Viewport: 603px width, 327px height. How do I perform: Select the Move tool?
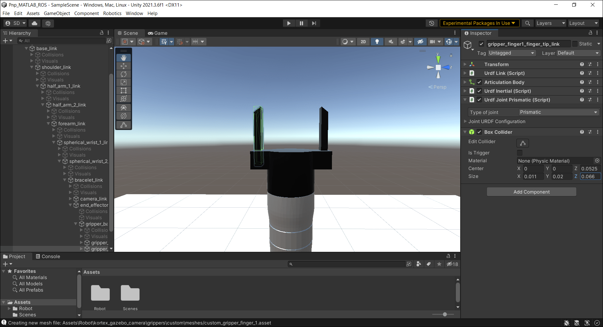[123, 66]
